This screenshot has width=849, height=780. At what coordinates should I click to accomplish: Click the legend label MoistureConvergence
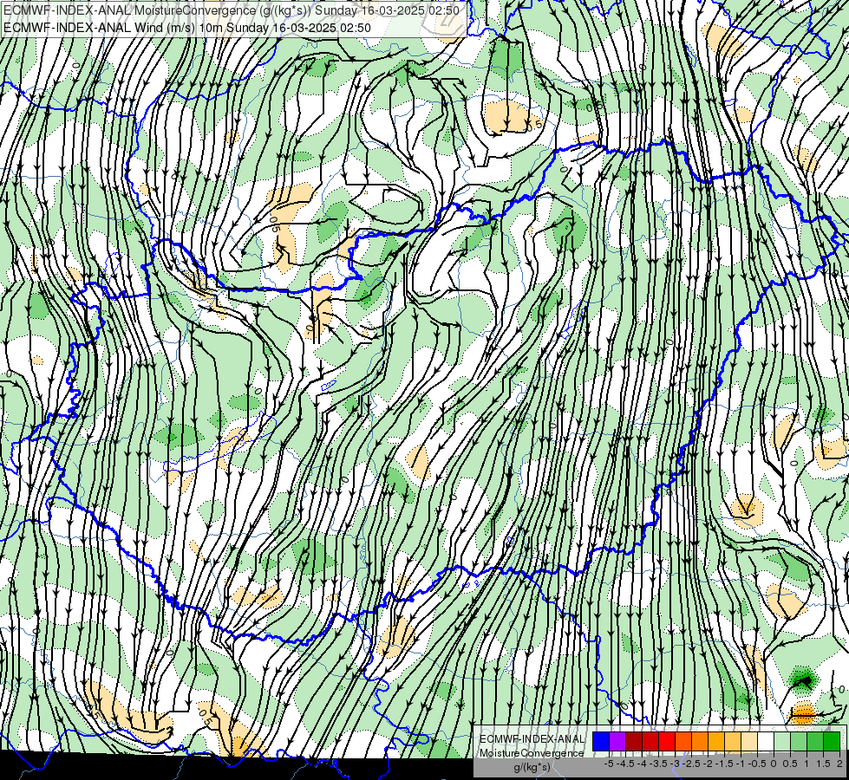[x=532, y=753]
